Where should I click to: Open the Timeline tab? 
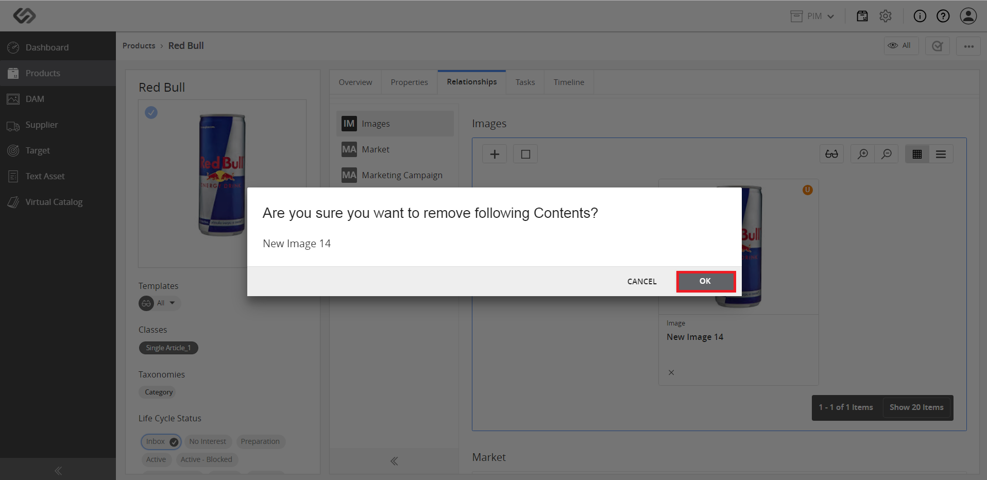569,82
